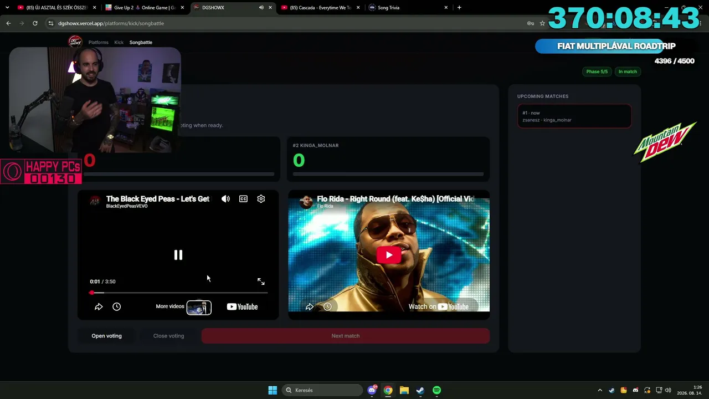Advance with the Next match button

[346, 336]
